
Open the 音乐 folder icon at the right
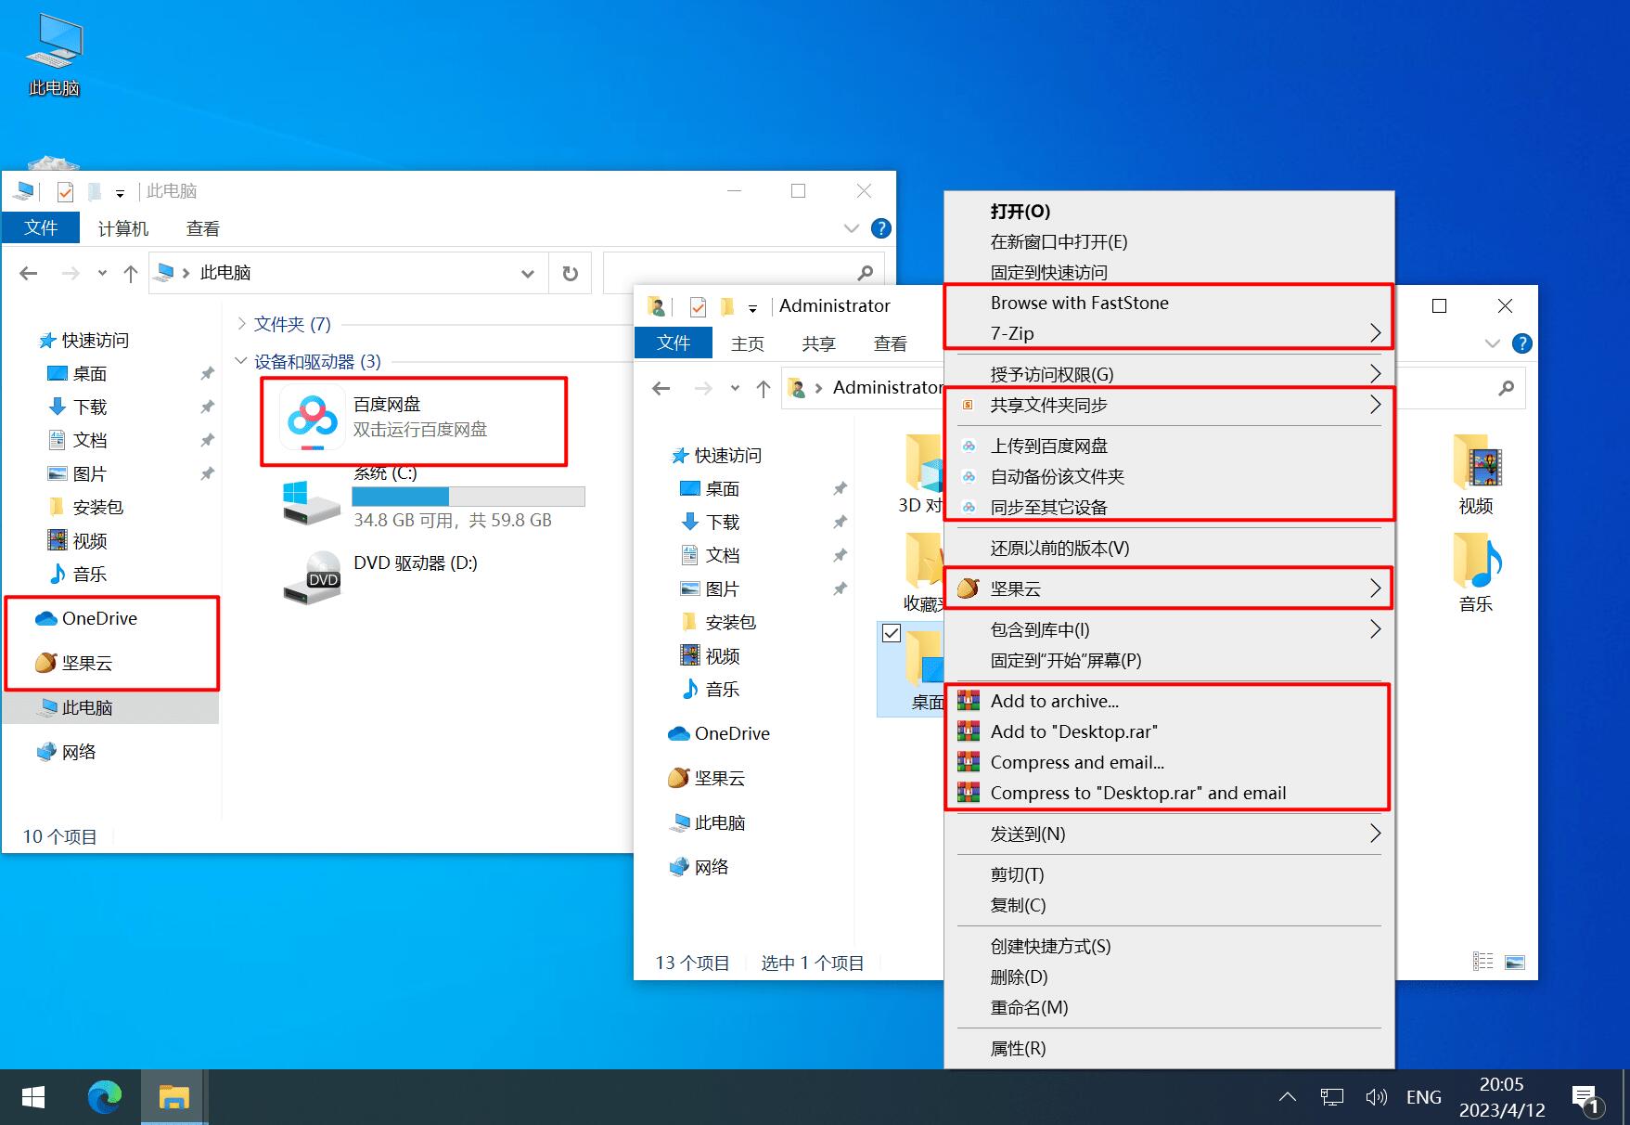(x=1476, y=562)
